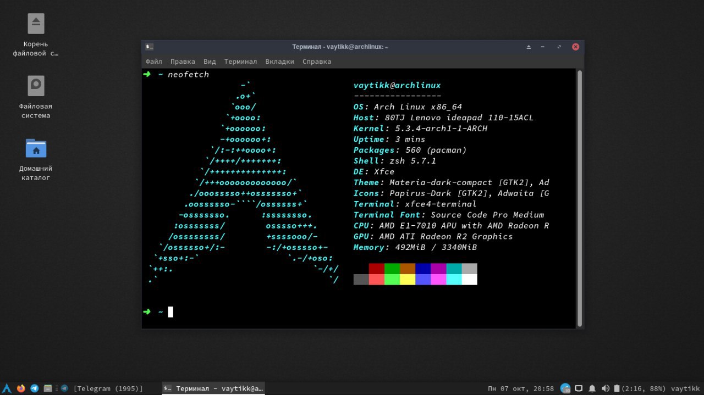Click the "Shell: zsh 5.7.1" line
The height and width of the screenshot is (395, 704).
[x=394, y=161]
